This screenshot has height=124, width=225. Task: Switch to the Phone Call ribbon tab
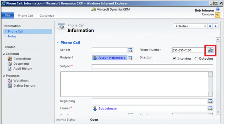25,15
